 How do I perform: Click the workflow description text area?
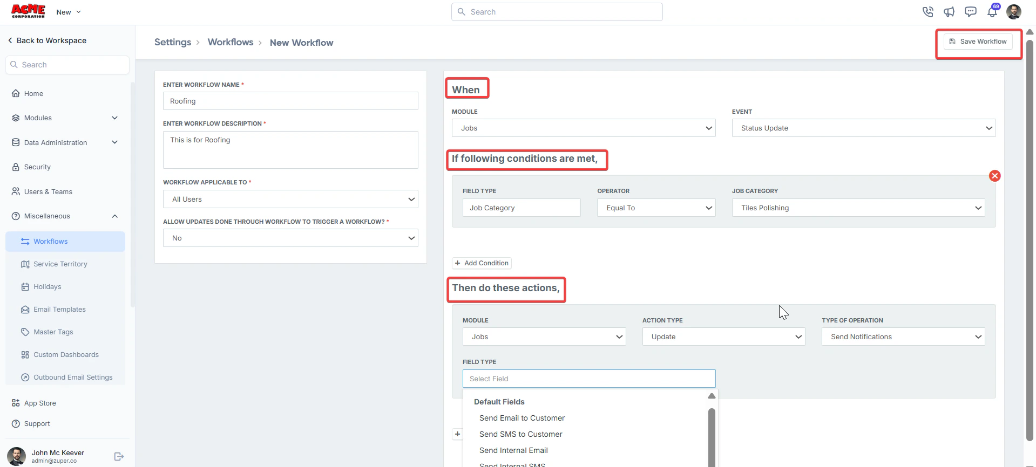pos(290,150)
